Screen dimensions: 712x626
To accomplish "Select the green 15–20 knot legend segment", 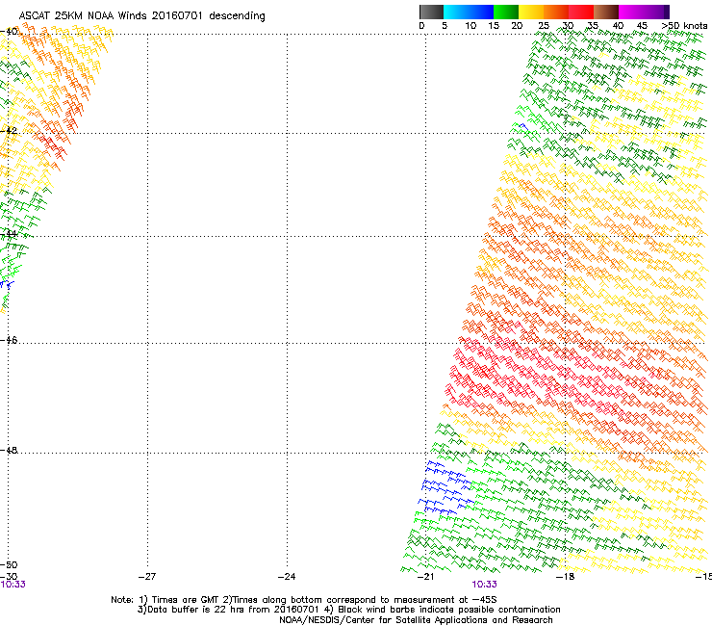I will [x=506, y=12].
